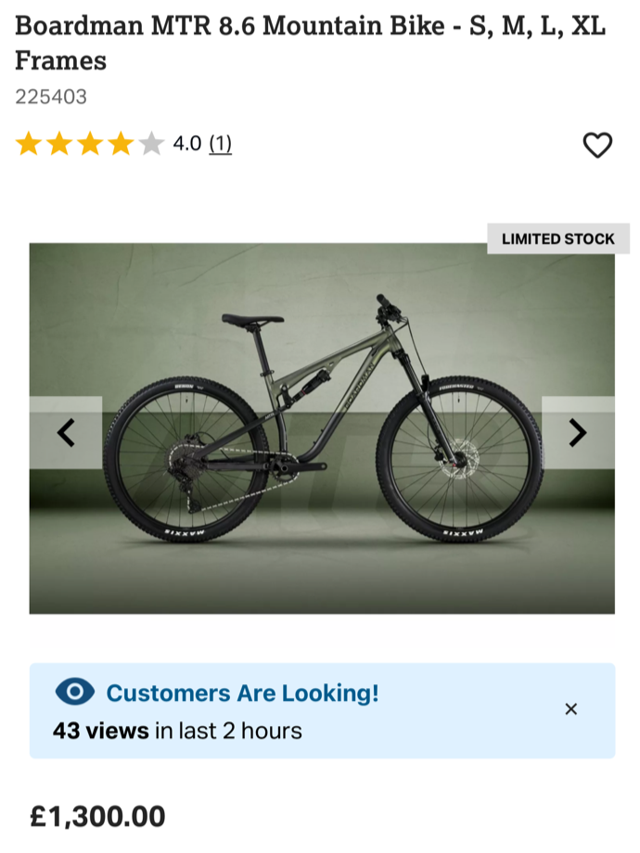Screen dimensions: 640x853
Task: Dismiss the Customers Are Looking notification
Action: pyautogui.click(x=571, y=707)
